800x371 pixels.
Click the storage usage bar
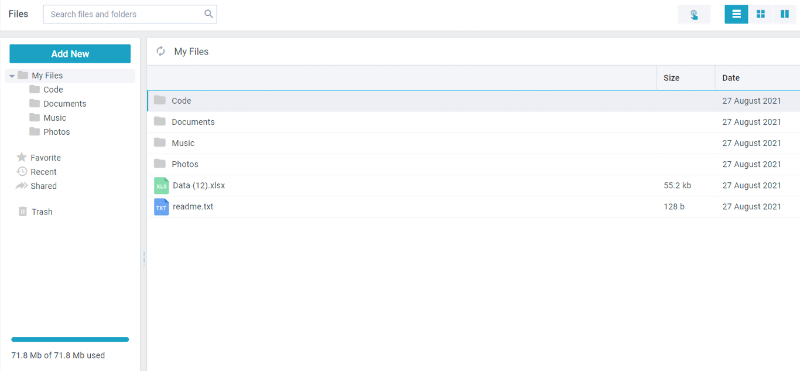70,339
